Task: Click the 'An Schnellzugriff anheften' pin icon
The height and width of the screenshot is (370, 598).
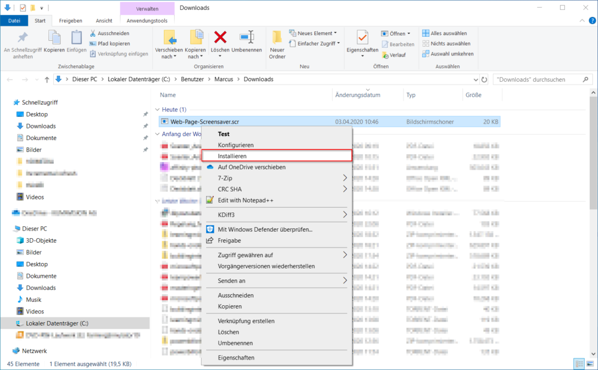Action: coord(23,38)
